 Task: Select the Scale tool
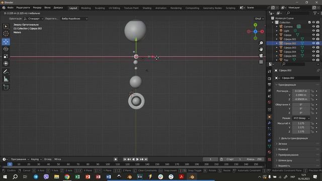pyautogui.click(x=6, y=56)
